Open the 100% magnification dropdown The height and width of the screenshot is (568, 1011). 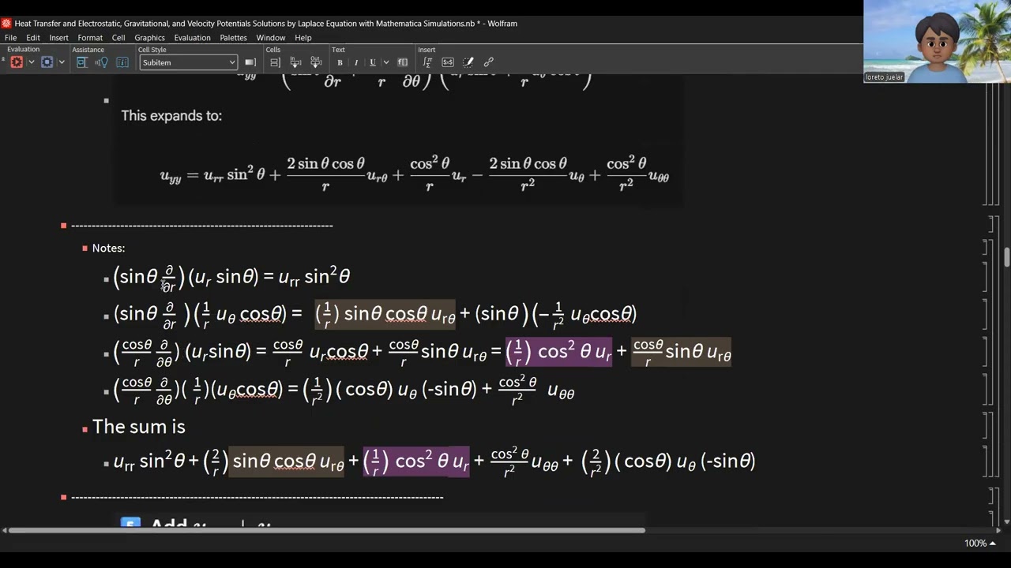pos(980,543)
